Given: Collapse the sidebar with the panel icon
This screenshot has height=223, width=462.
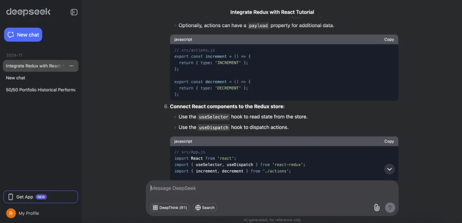Looking at the screenshot, I should tap(74, 12).
